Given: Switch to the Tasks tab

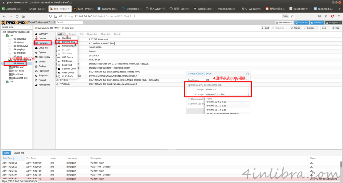Looking at the screenshot, I should [7, 153].
